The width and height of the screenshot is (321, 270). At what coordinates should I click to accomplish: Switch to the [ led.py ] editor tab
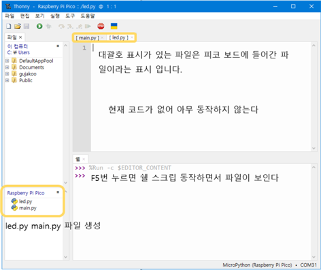tap(118, 37)
